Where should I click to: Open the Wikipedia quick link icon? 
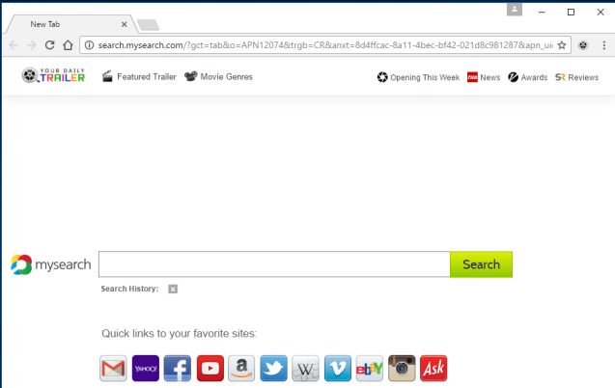[305, 368]
